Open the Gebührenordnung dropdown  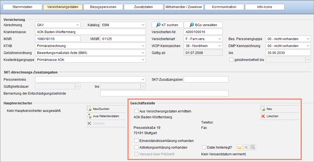point(90,53)
